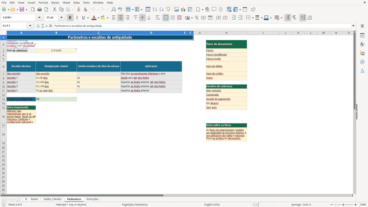
Task: Open the font name dropdown
Action: [x=39, y=18]
